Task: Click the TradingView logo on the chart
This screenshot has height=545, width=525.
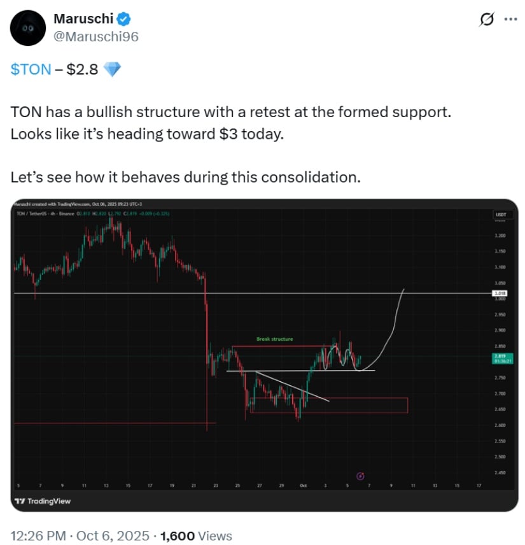Action: 43,501
